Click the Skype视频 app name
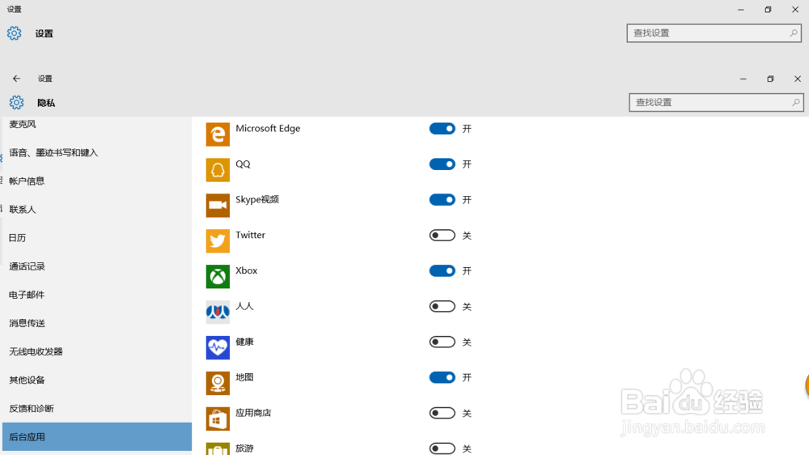This screenshot has height=455, width=809. (x=257, y=199)
